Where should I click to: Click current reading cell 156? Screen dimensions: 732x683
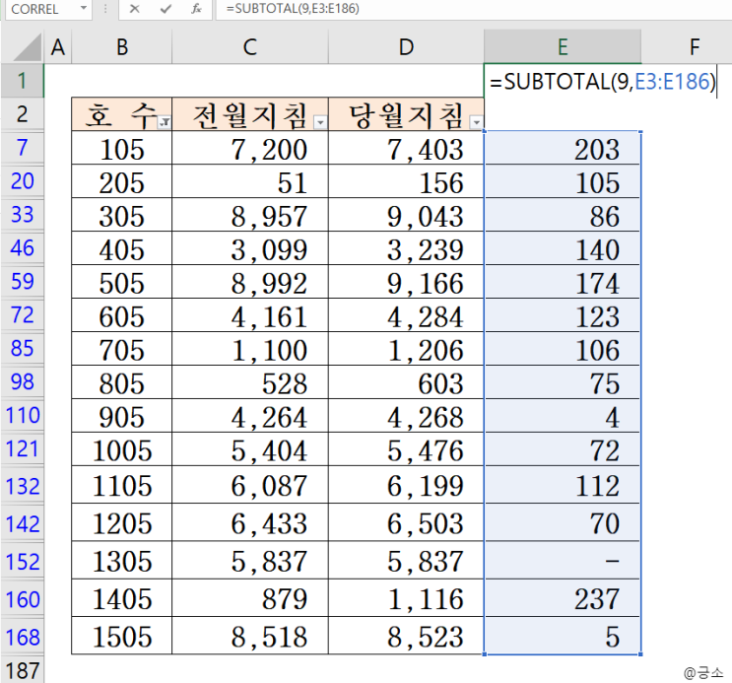coord(406,181)
